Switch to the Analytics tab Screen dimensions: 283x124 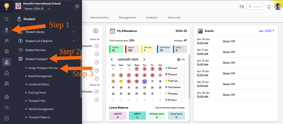point(152,18)
